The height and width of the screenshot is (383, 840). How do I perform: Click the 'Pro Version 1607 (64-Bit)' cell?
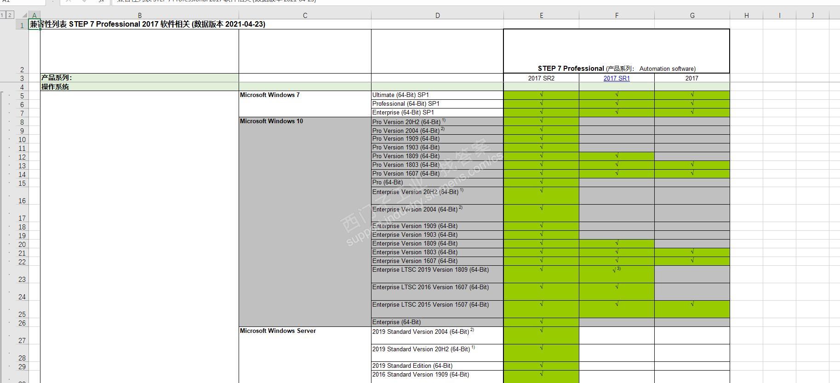[x=437, y=174]
